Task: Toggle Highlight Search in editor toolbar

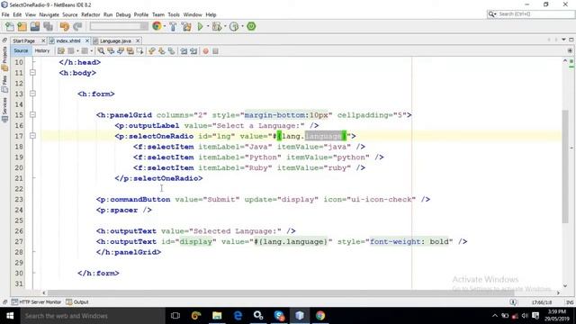Action: 130,51
